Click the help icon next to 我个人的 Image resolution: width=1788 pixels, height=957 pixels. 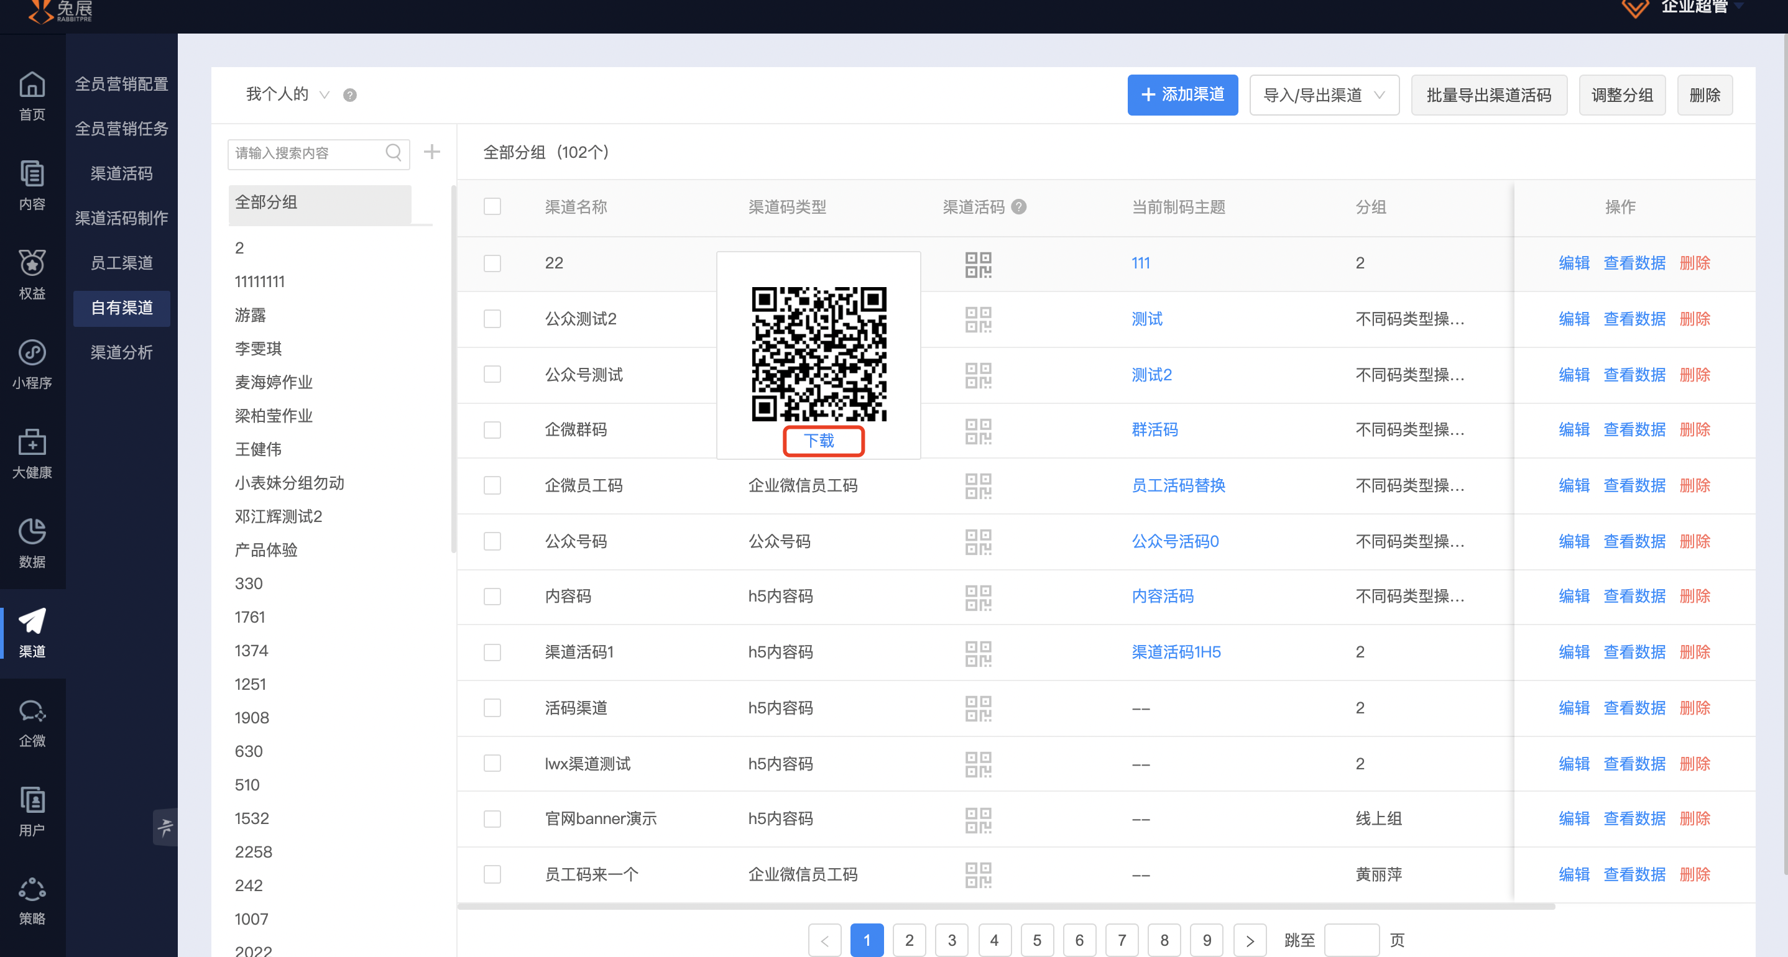350,95
